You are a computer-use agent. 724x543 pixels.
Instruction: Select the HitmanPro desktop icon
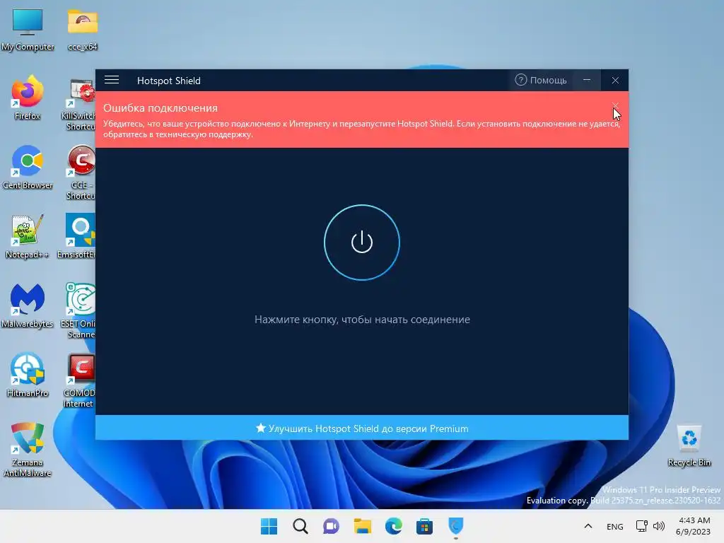tap(28, 375)
